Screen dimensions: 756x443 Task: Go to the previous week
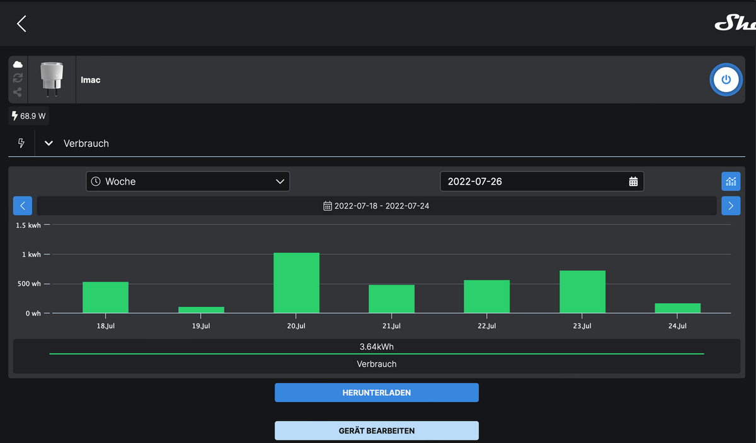tap(23, 205)
